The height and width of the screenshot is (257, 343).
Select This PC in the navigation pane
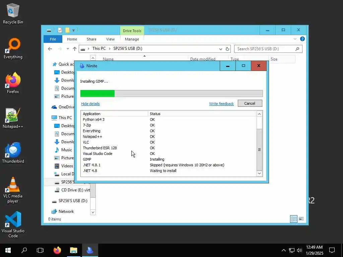pos(62,117)
